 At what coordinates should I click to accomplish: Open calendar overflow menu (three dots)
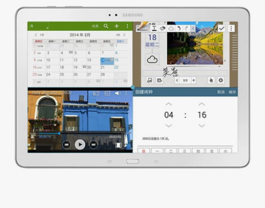point(127,26)
